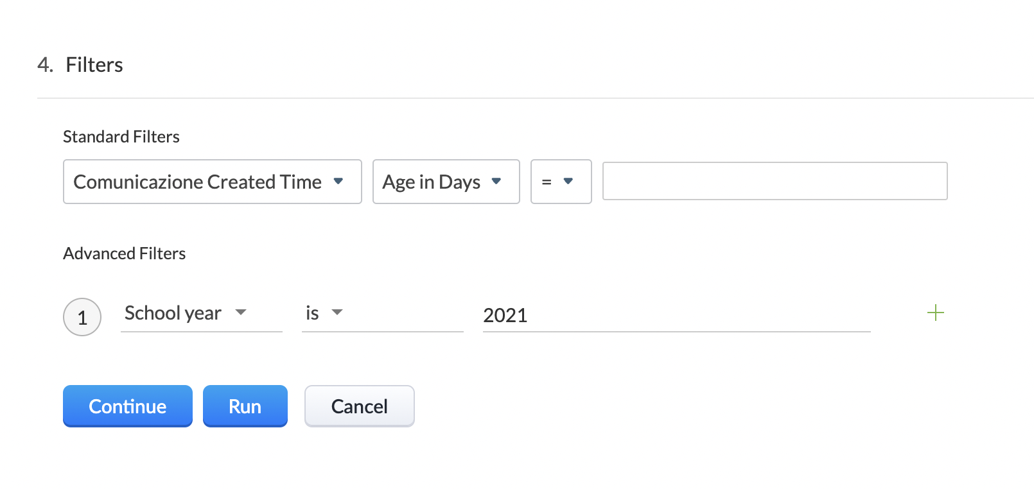Click the caret beside the 'is' condition

pyautogui.click(x=337, y=313)
